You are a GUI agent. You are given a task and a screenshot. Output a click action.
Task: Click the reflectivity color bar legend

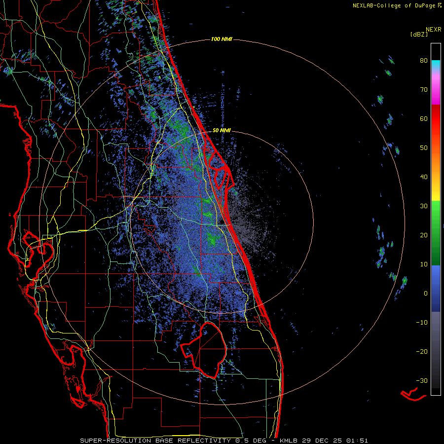pos(436,219)
